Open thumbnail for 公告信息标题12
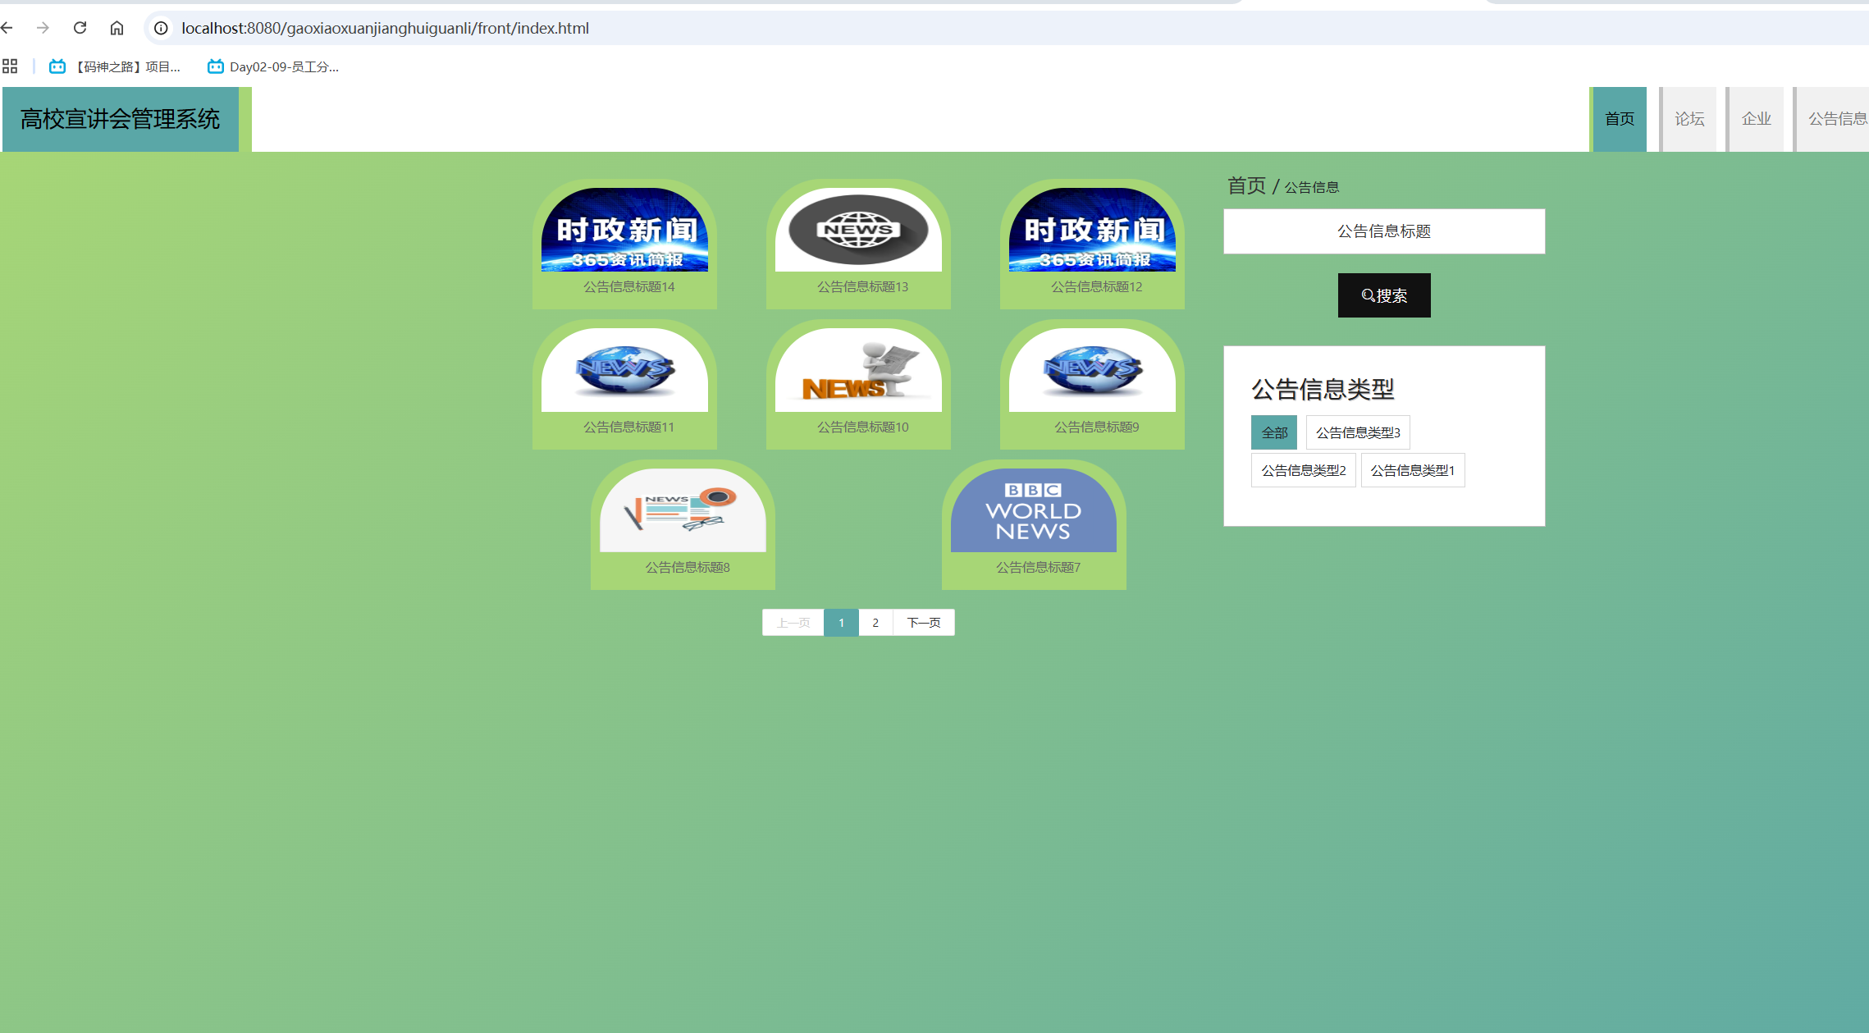Screen dimensions: 1869x1033 [x=1092, y=230]
